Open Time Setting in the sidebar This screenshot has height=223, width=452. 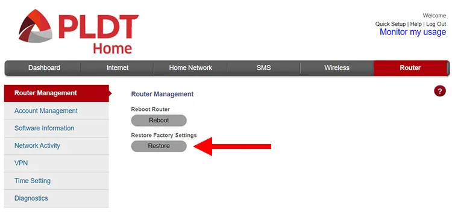[57, 181]
